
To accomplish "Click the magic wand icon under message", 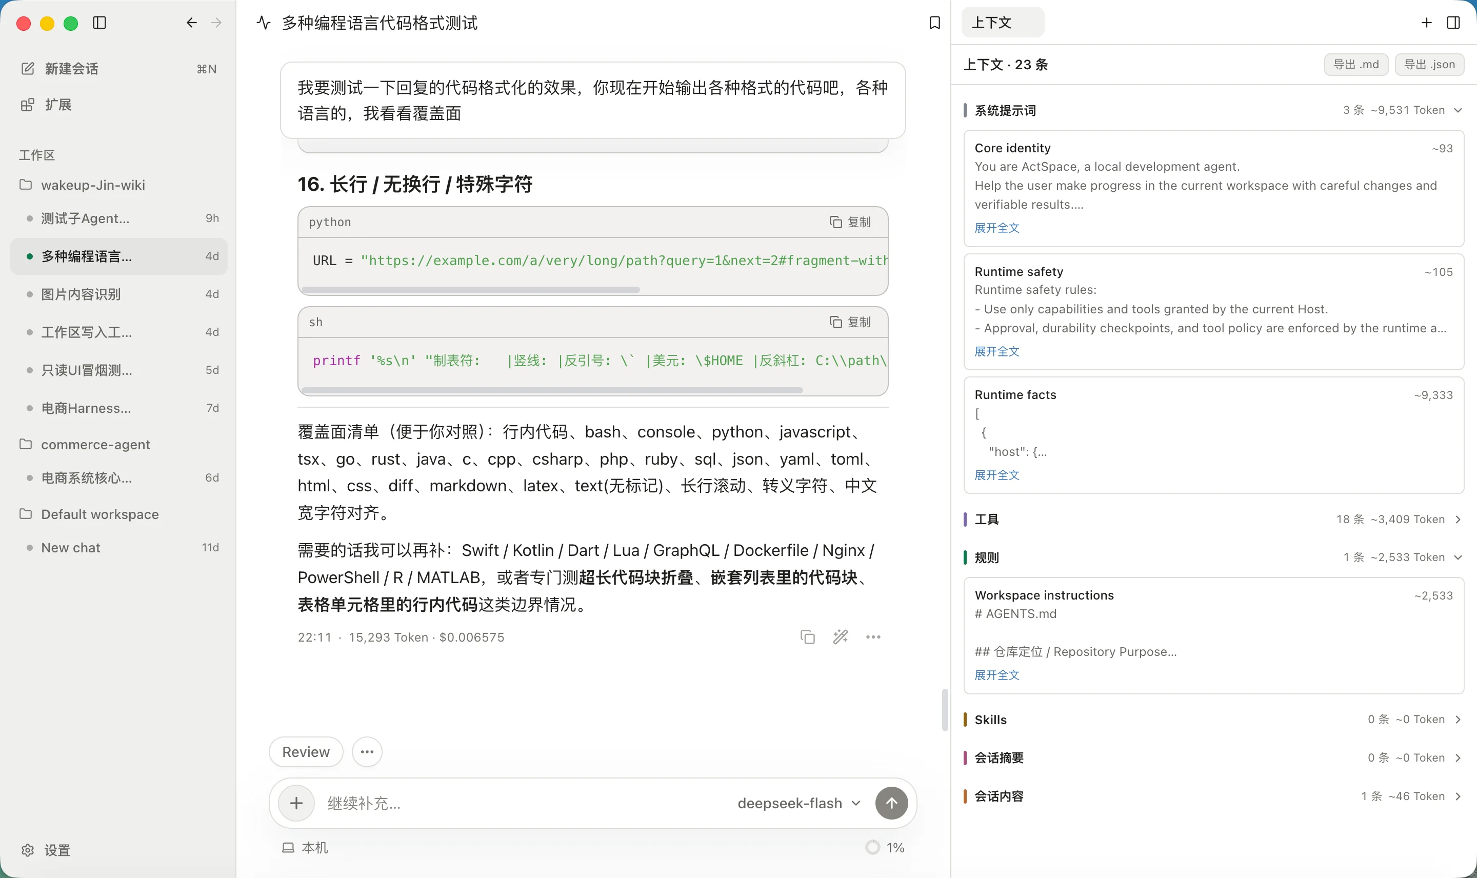I will [x=841, y=637].
